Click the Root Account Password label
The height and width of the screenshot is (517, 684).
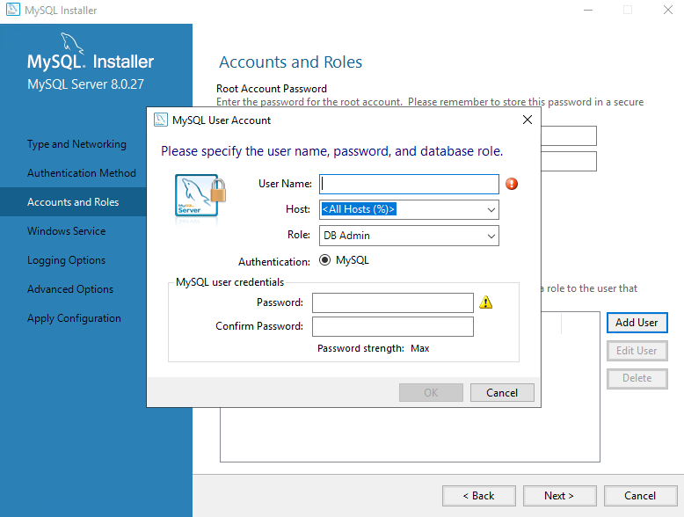pos(272,89)
